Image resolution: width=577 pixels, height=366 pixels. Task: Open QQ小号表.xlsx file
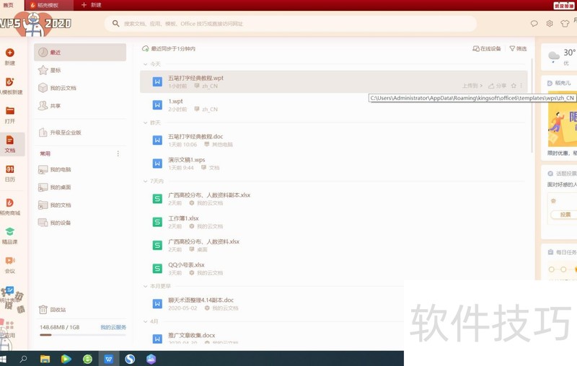[333, 269]
